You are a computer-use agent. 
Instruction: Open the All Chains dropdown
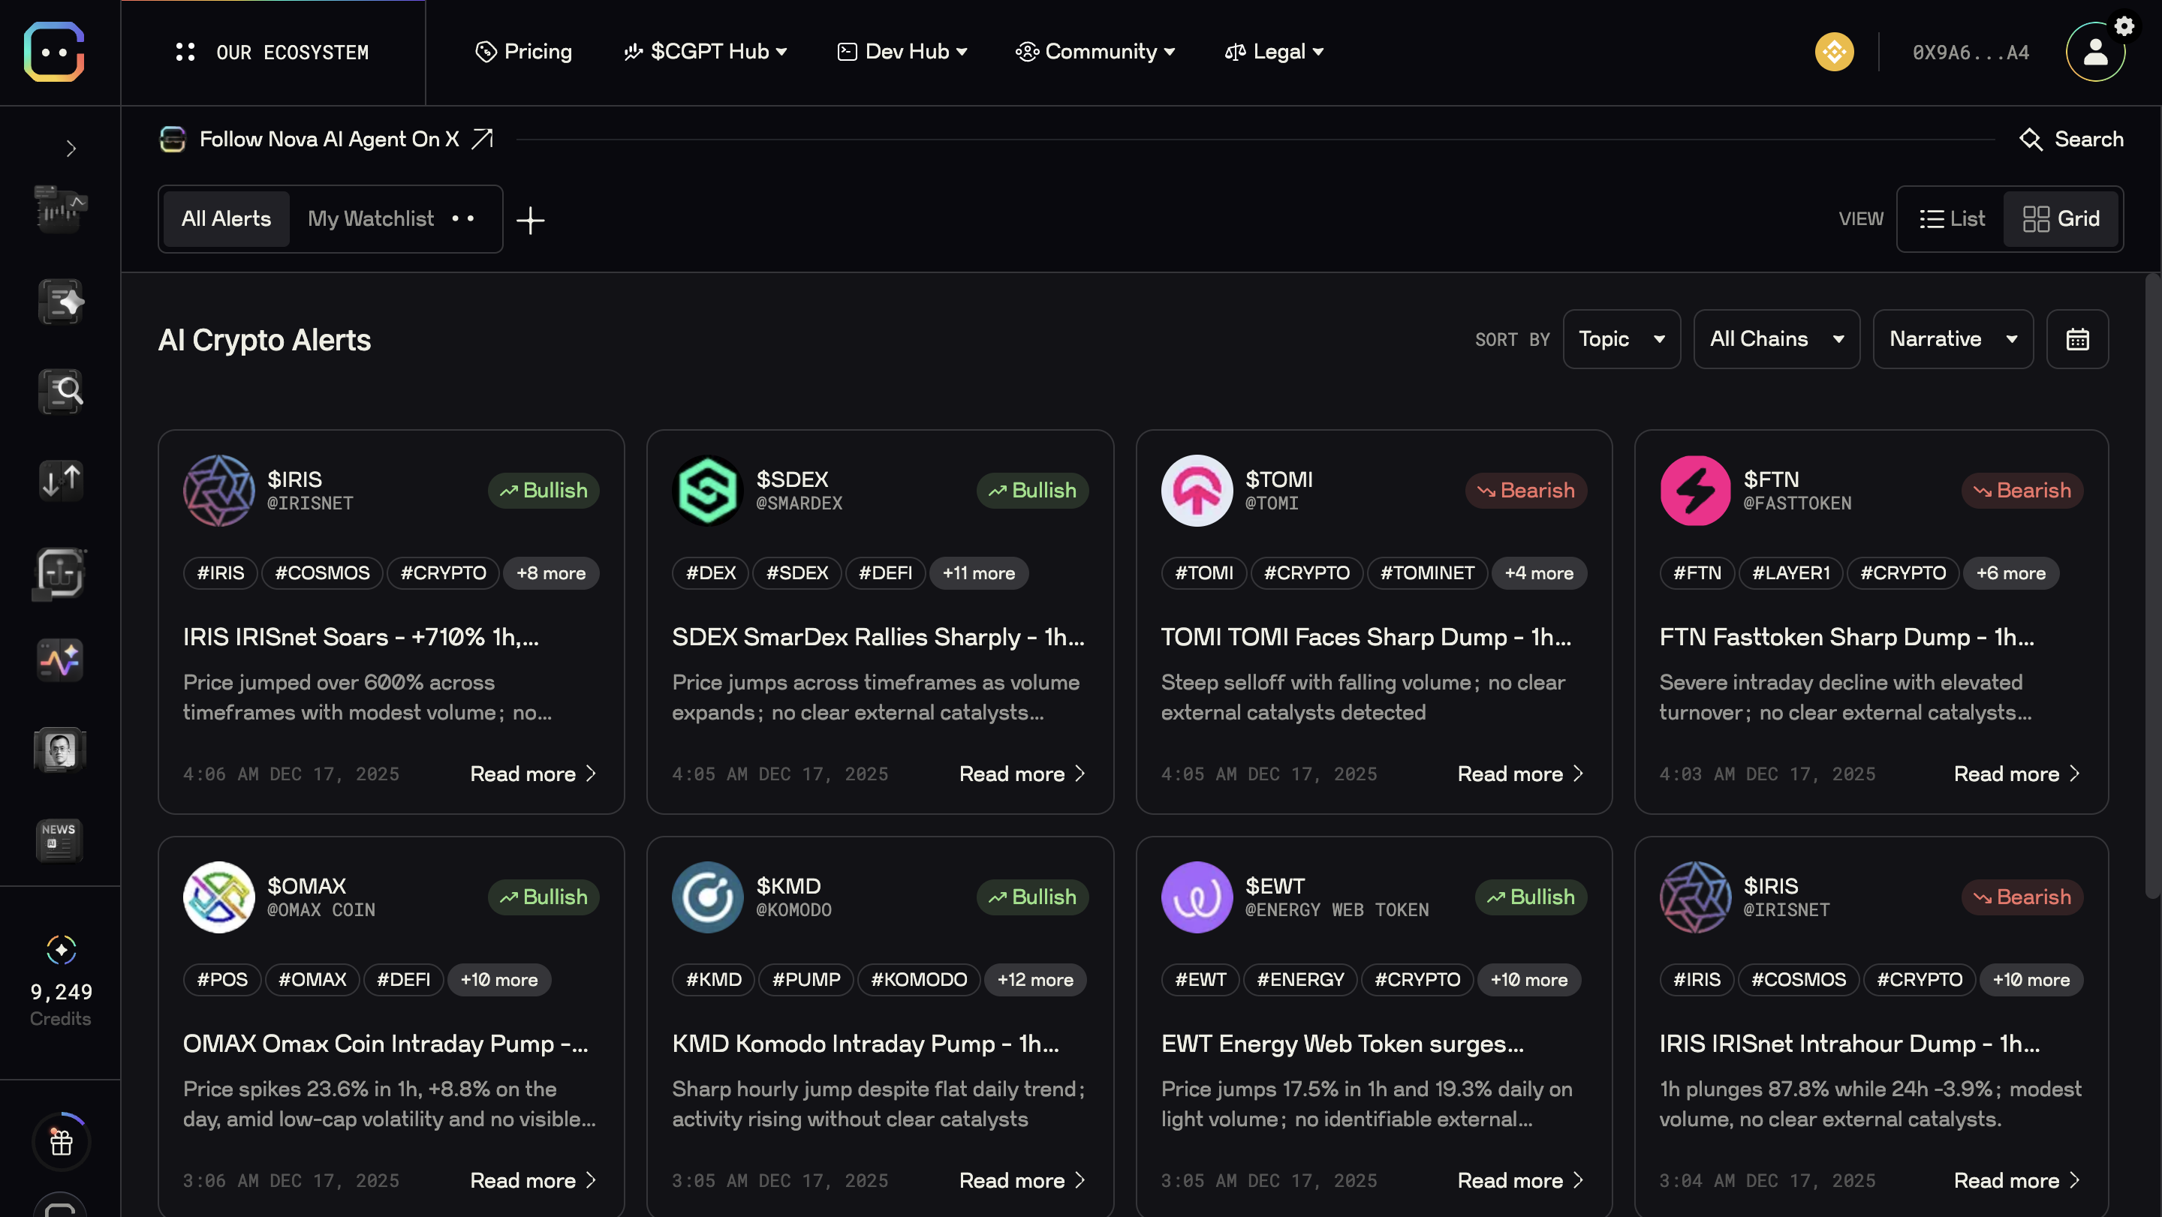coord(1776,339)
